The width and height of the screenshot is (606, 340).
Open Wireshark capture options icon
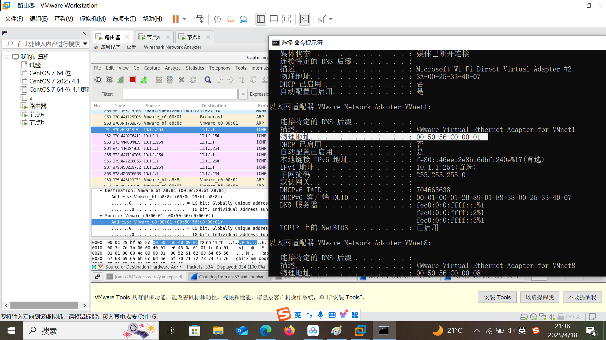pos(110,80)
